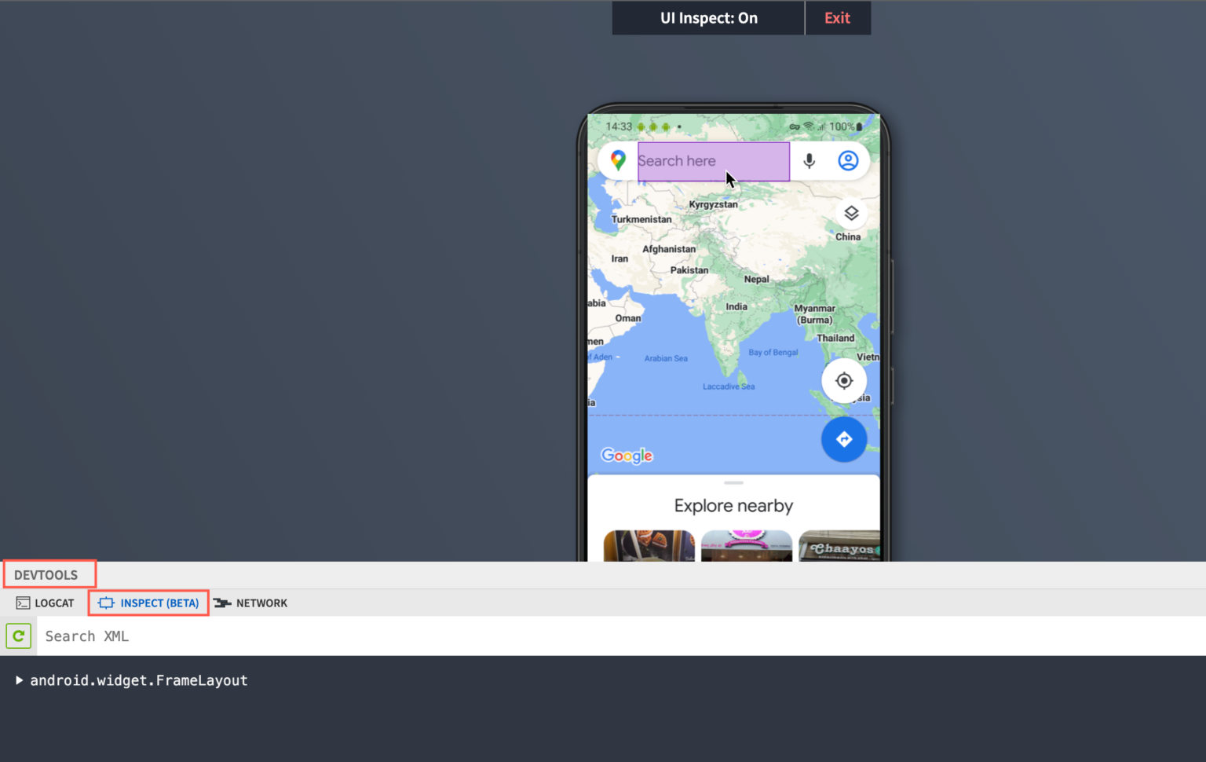Click the green refresh XML icon
The height and width of the screenshot is (762, 1206).
pyautogui.click(x=18, y=636)
